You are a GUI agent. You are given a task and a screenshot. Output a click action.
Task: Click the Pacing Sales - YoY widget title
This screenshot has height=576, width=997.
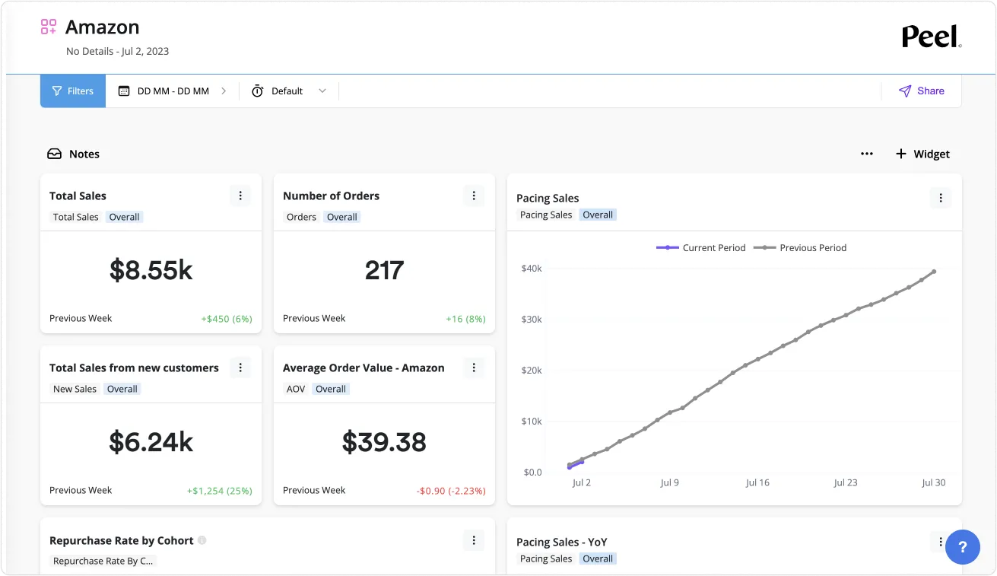[562, 542]
